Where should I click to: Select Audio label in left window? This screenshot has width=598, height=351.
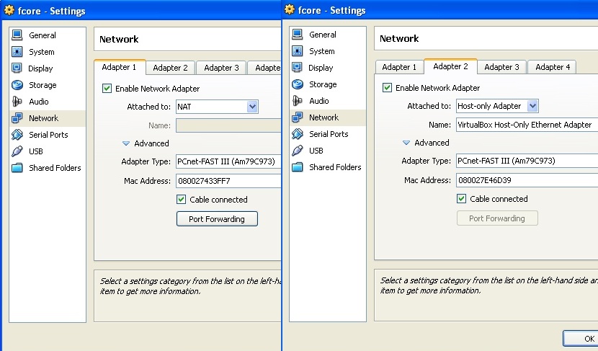point(39,102)
